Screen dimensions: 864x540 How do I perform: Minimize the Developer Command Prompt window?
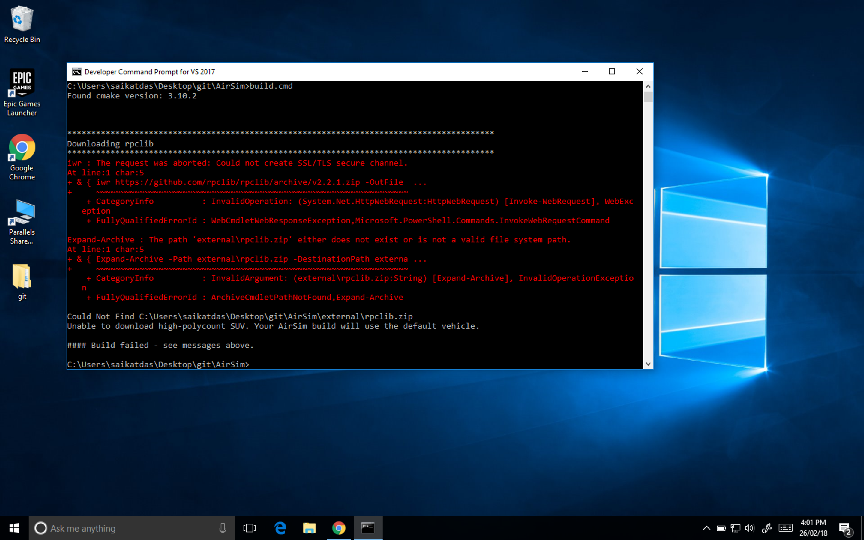[585, 72]
